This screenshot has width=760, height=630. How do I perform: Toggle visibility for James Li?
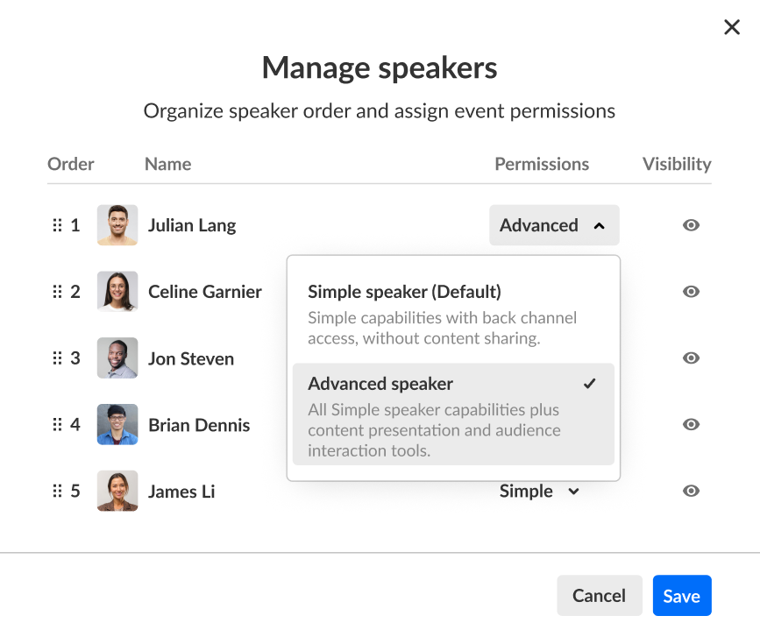[x=691, y=491]
